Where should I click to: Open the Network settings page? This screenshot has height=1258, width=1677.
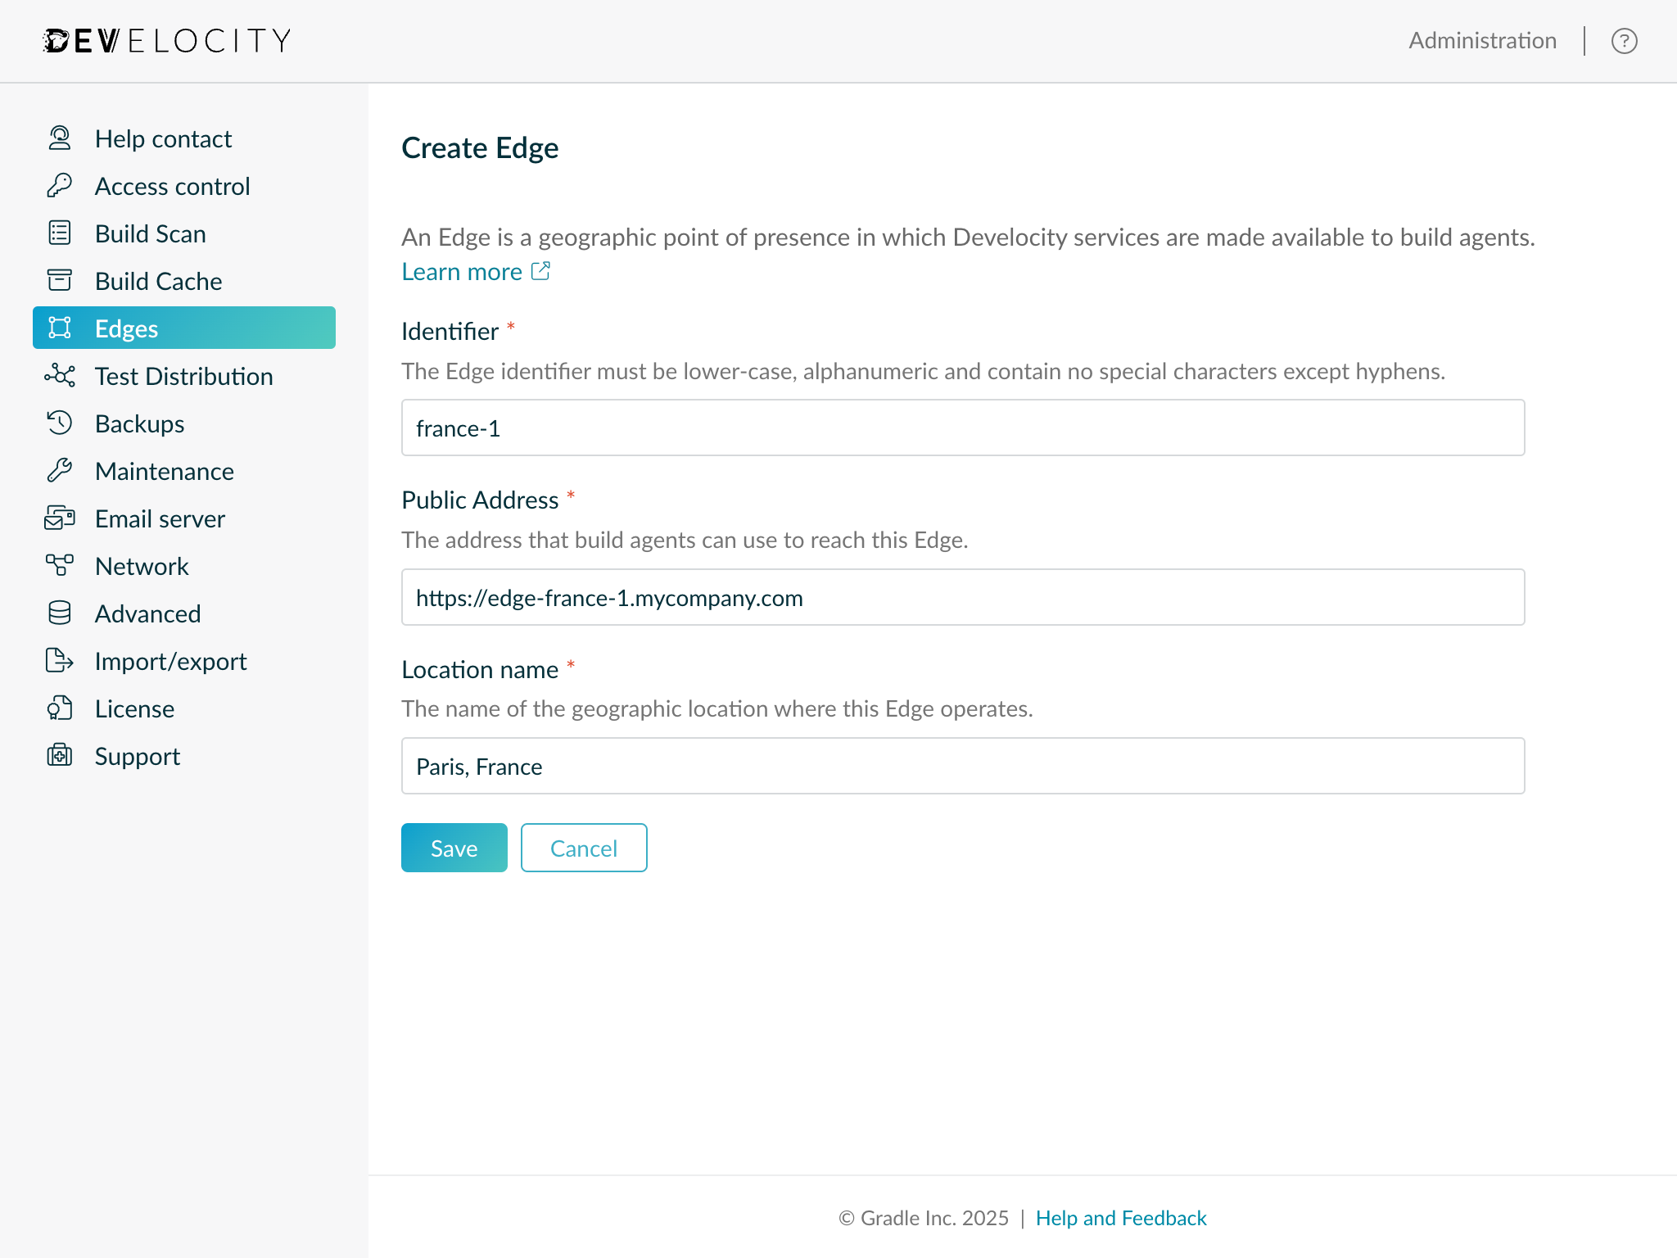142,566
